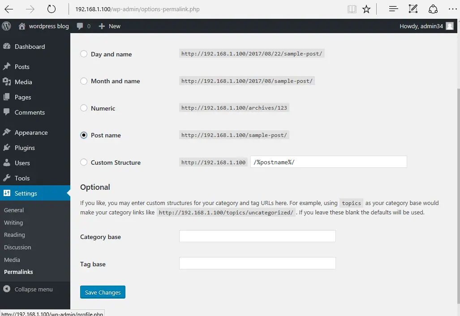
Task: Click the Tag base input field
Action: pos(257,263)
